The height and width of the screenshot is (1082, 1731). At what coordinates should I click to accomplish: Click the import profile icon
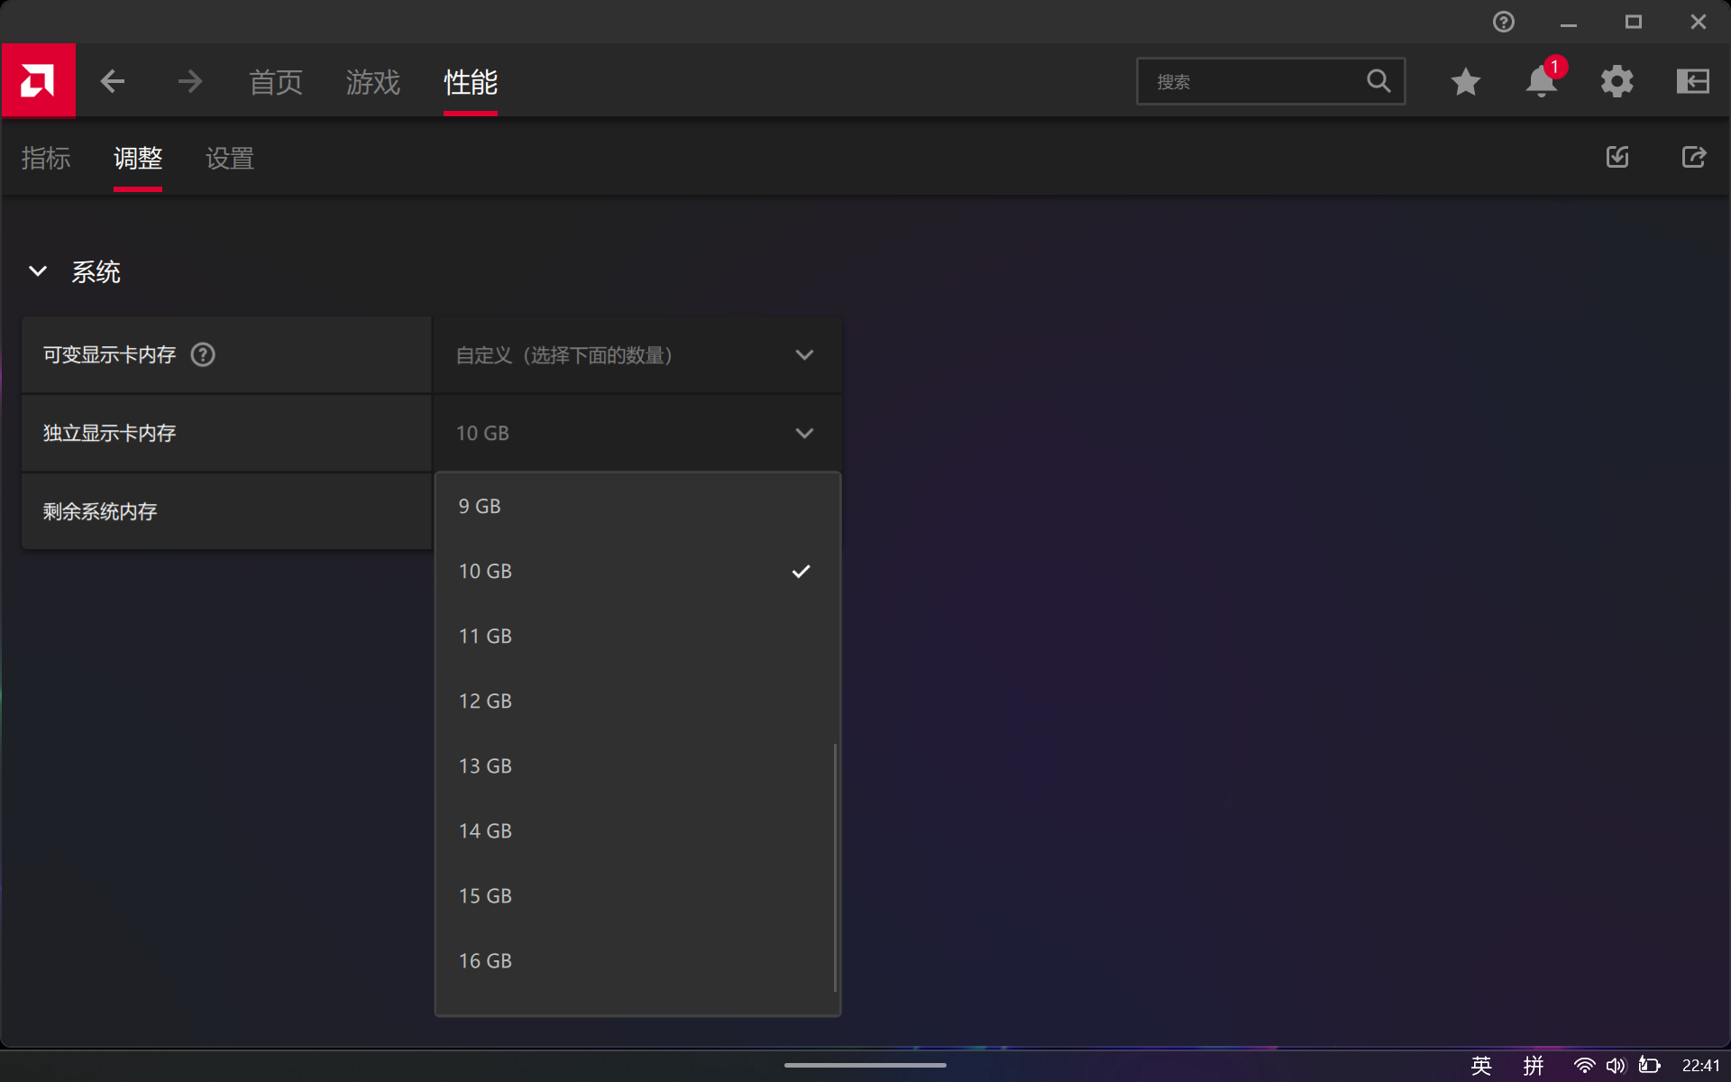pyautogui.click(x=1617, y=158)
